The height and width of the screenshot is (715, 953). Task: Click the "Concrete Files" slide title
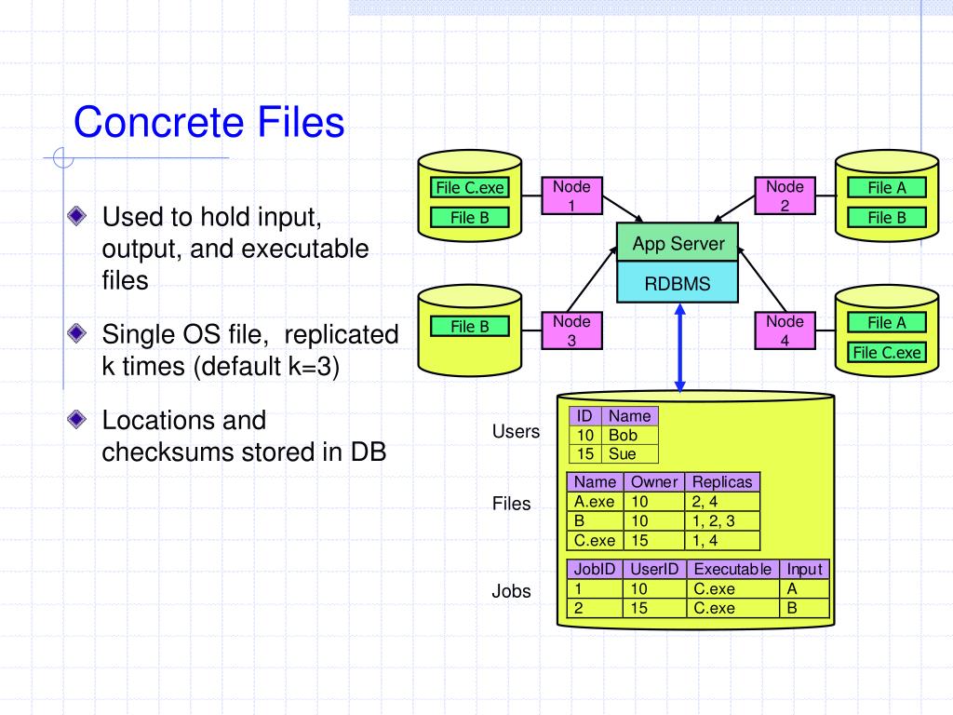pos(209,122)
